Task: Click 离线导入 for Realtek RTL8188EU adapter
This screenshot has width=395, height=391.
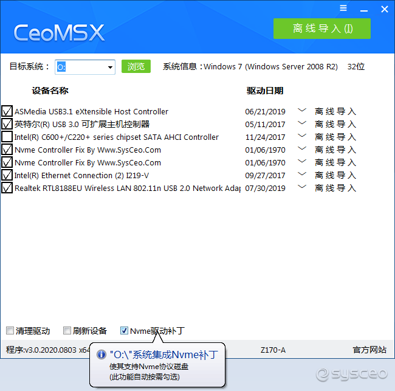Action: (x=335, y=188)
